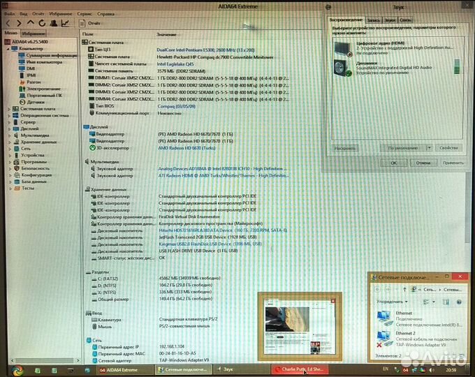Screen dimensions: 475x377
Task: Click the Up arrow toolbar icon
Action: tap(30, 23)
